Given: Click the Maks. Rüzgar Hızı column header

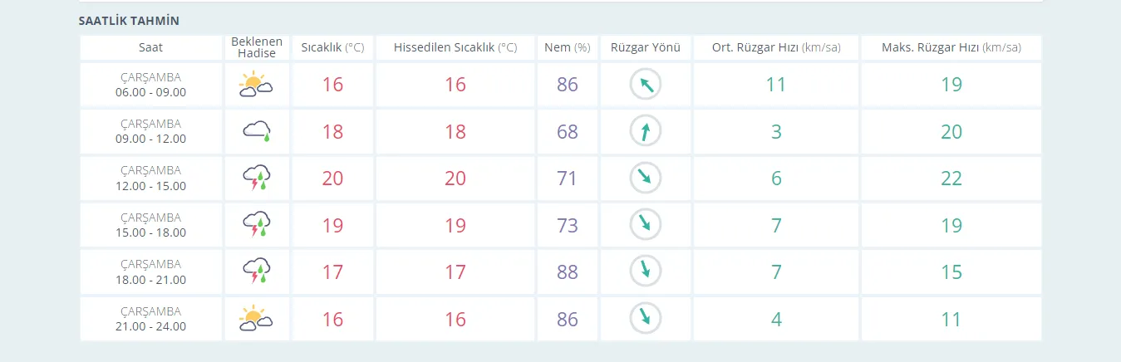Looking at the screenshot, I should (951, 47).
